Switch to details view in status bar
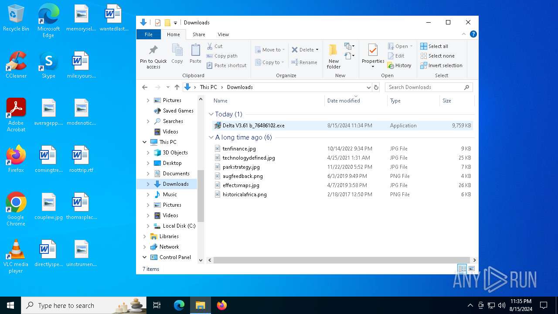Screen dimensions: 558x314 coord(462,269)
